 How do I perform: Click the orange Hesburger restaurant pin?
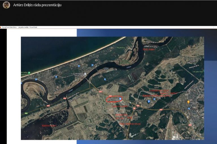[x=188, y=102]
